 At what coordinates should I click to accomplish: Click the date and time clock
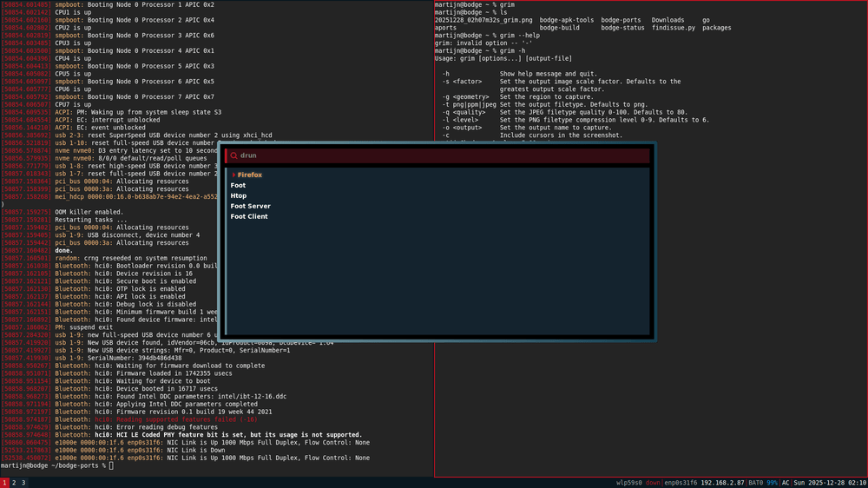click(x=830, y=482)
